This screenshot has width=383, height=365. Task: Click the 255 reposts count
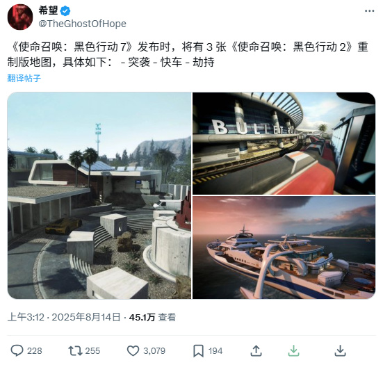[92, 351]
